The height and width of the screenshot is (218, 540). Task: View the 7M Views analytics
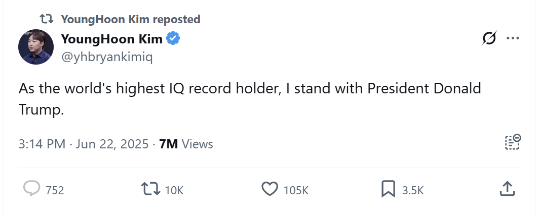186,144
